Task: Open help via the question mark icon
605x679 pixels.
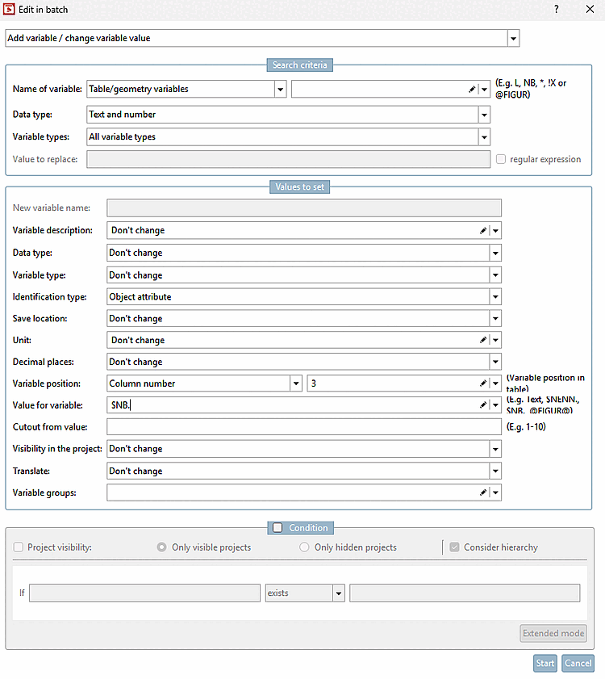Action: (556, 10)
